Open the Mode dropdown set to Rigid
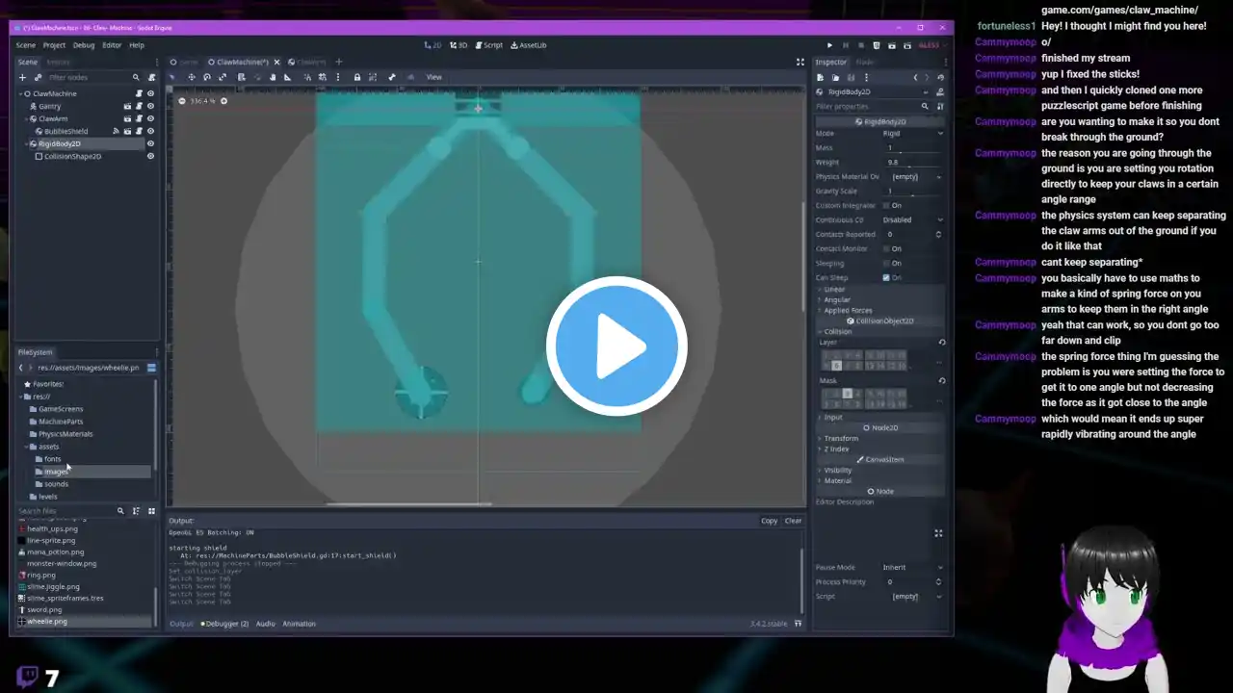 coord(912,134)
